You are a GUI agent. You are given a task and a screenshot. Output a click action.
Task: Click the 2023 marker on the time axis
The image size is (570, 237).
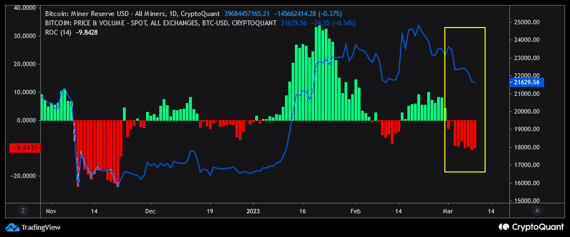252,211
